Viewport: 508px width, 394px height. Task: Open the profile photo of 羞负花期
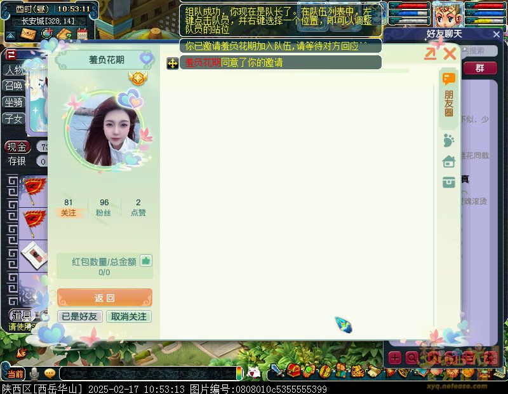(x=106, y=130)
